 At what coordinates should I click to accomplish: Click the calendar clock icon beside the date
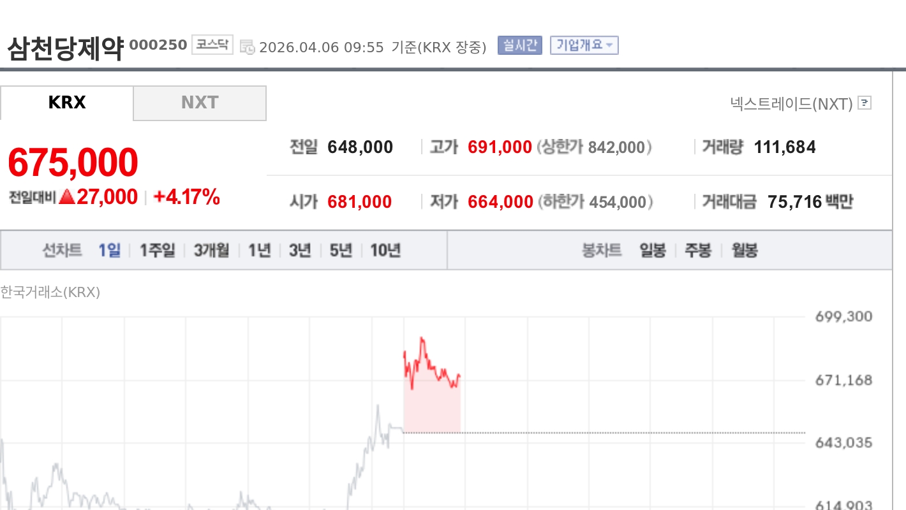[247, 47]
